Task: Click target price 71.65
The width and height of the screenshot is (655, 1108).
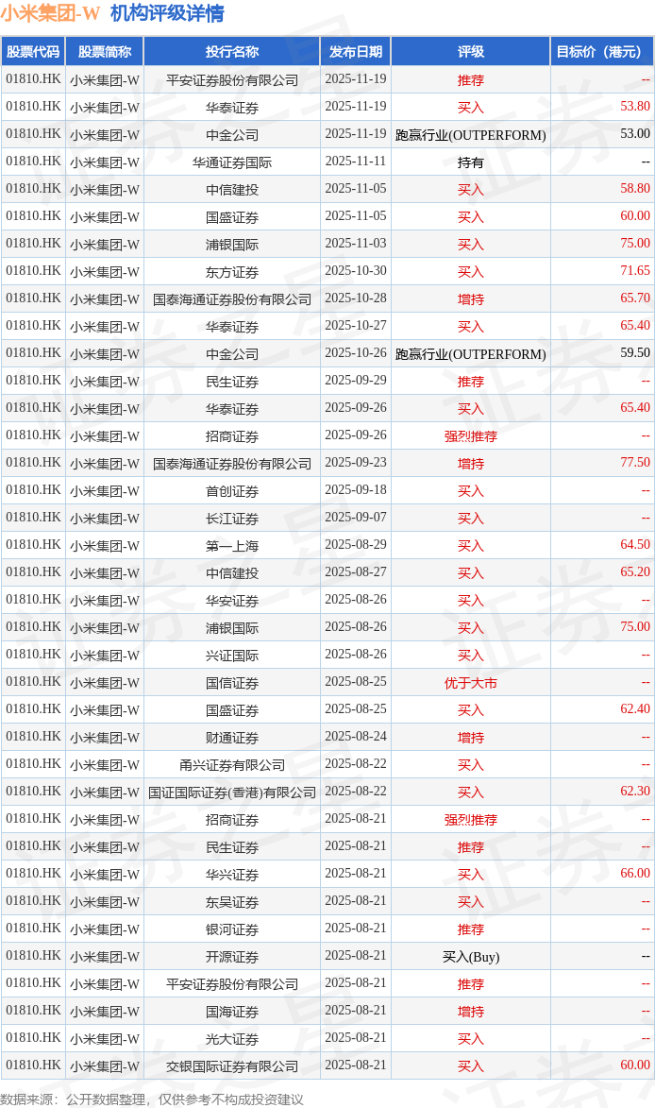Action: 634,271
